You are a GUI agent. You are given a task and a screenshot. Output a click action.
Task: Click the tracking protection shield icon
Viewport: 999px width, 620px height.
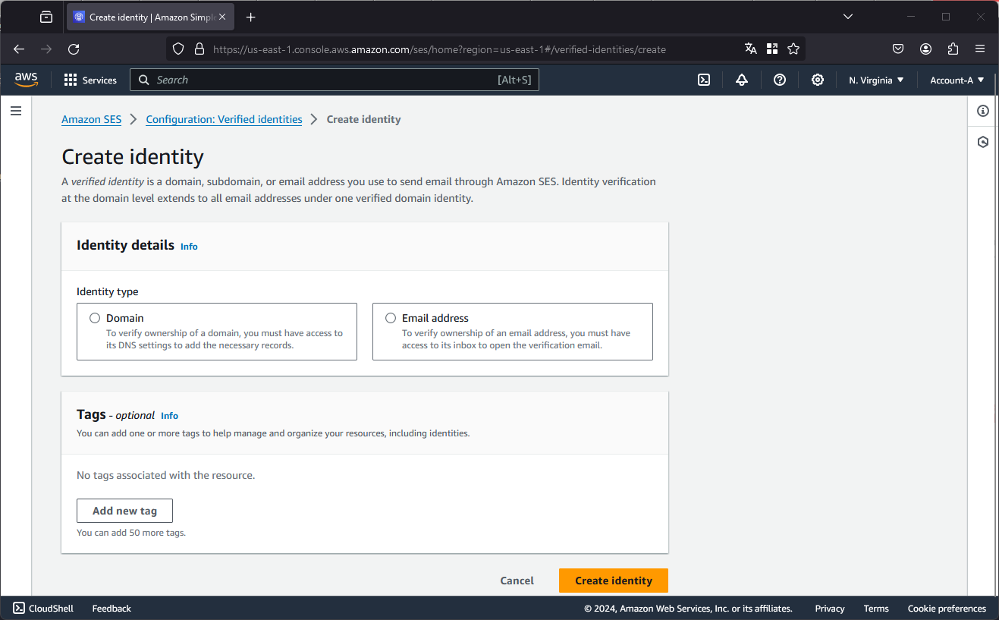178,49
